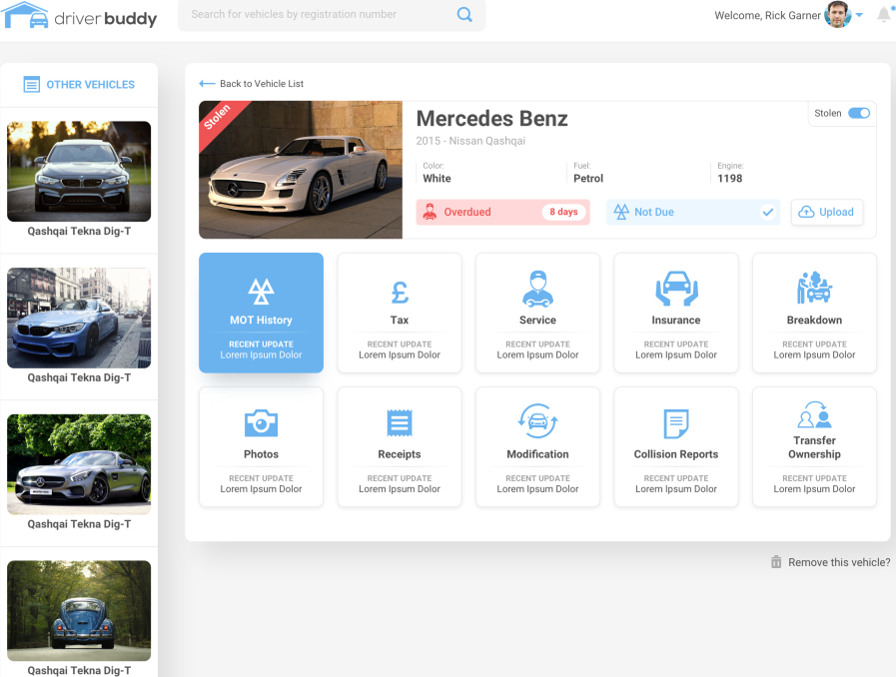Select the blue BMW street thumbnail
This screenshot has height=677, width=896.
(x=79, y=318)
